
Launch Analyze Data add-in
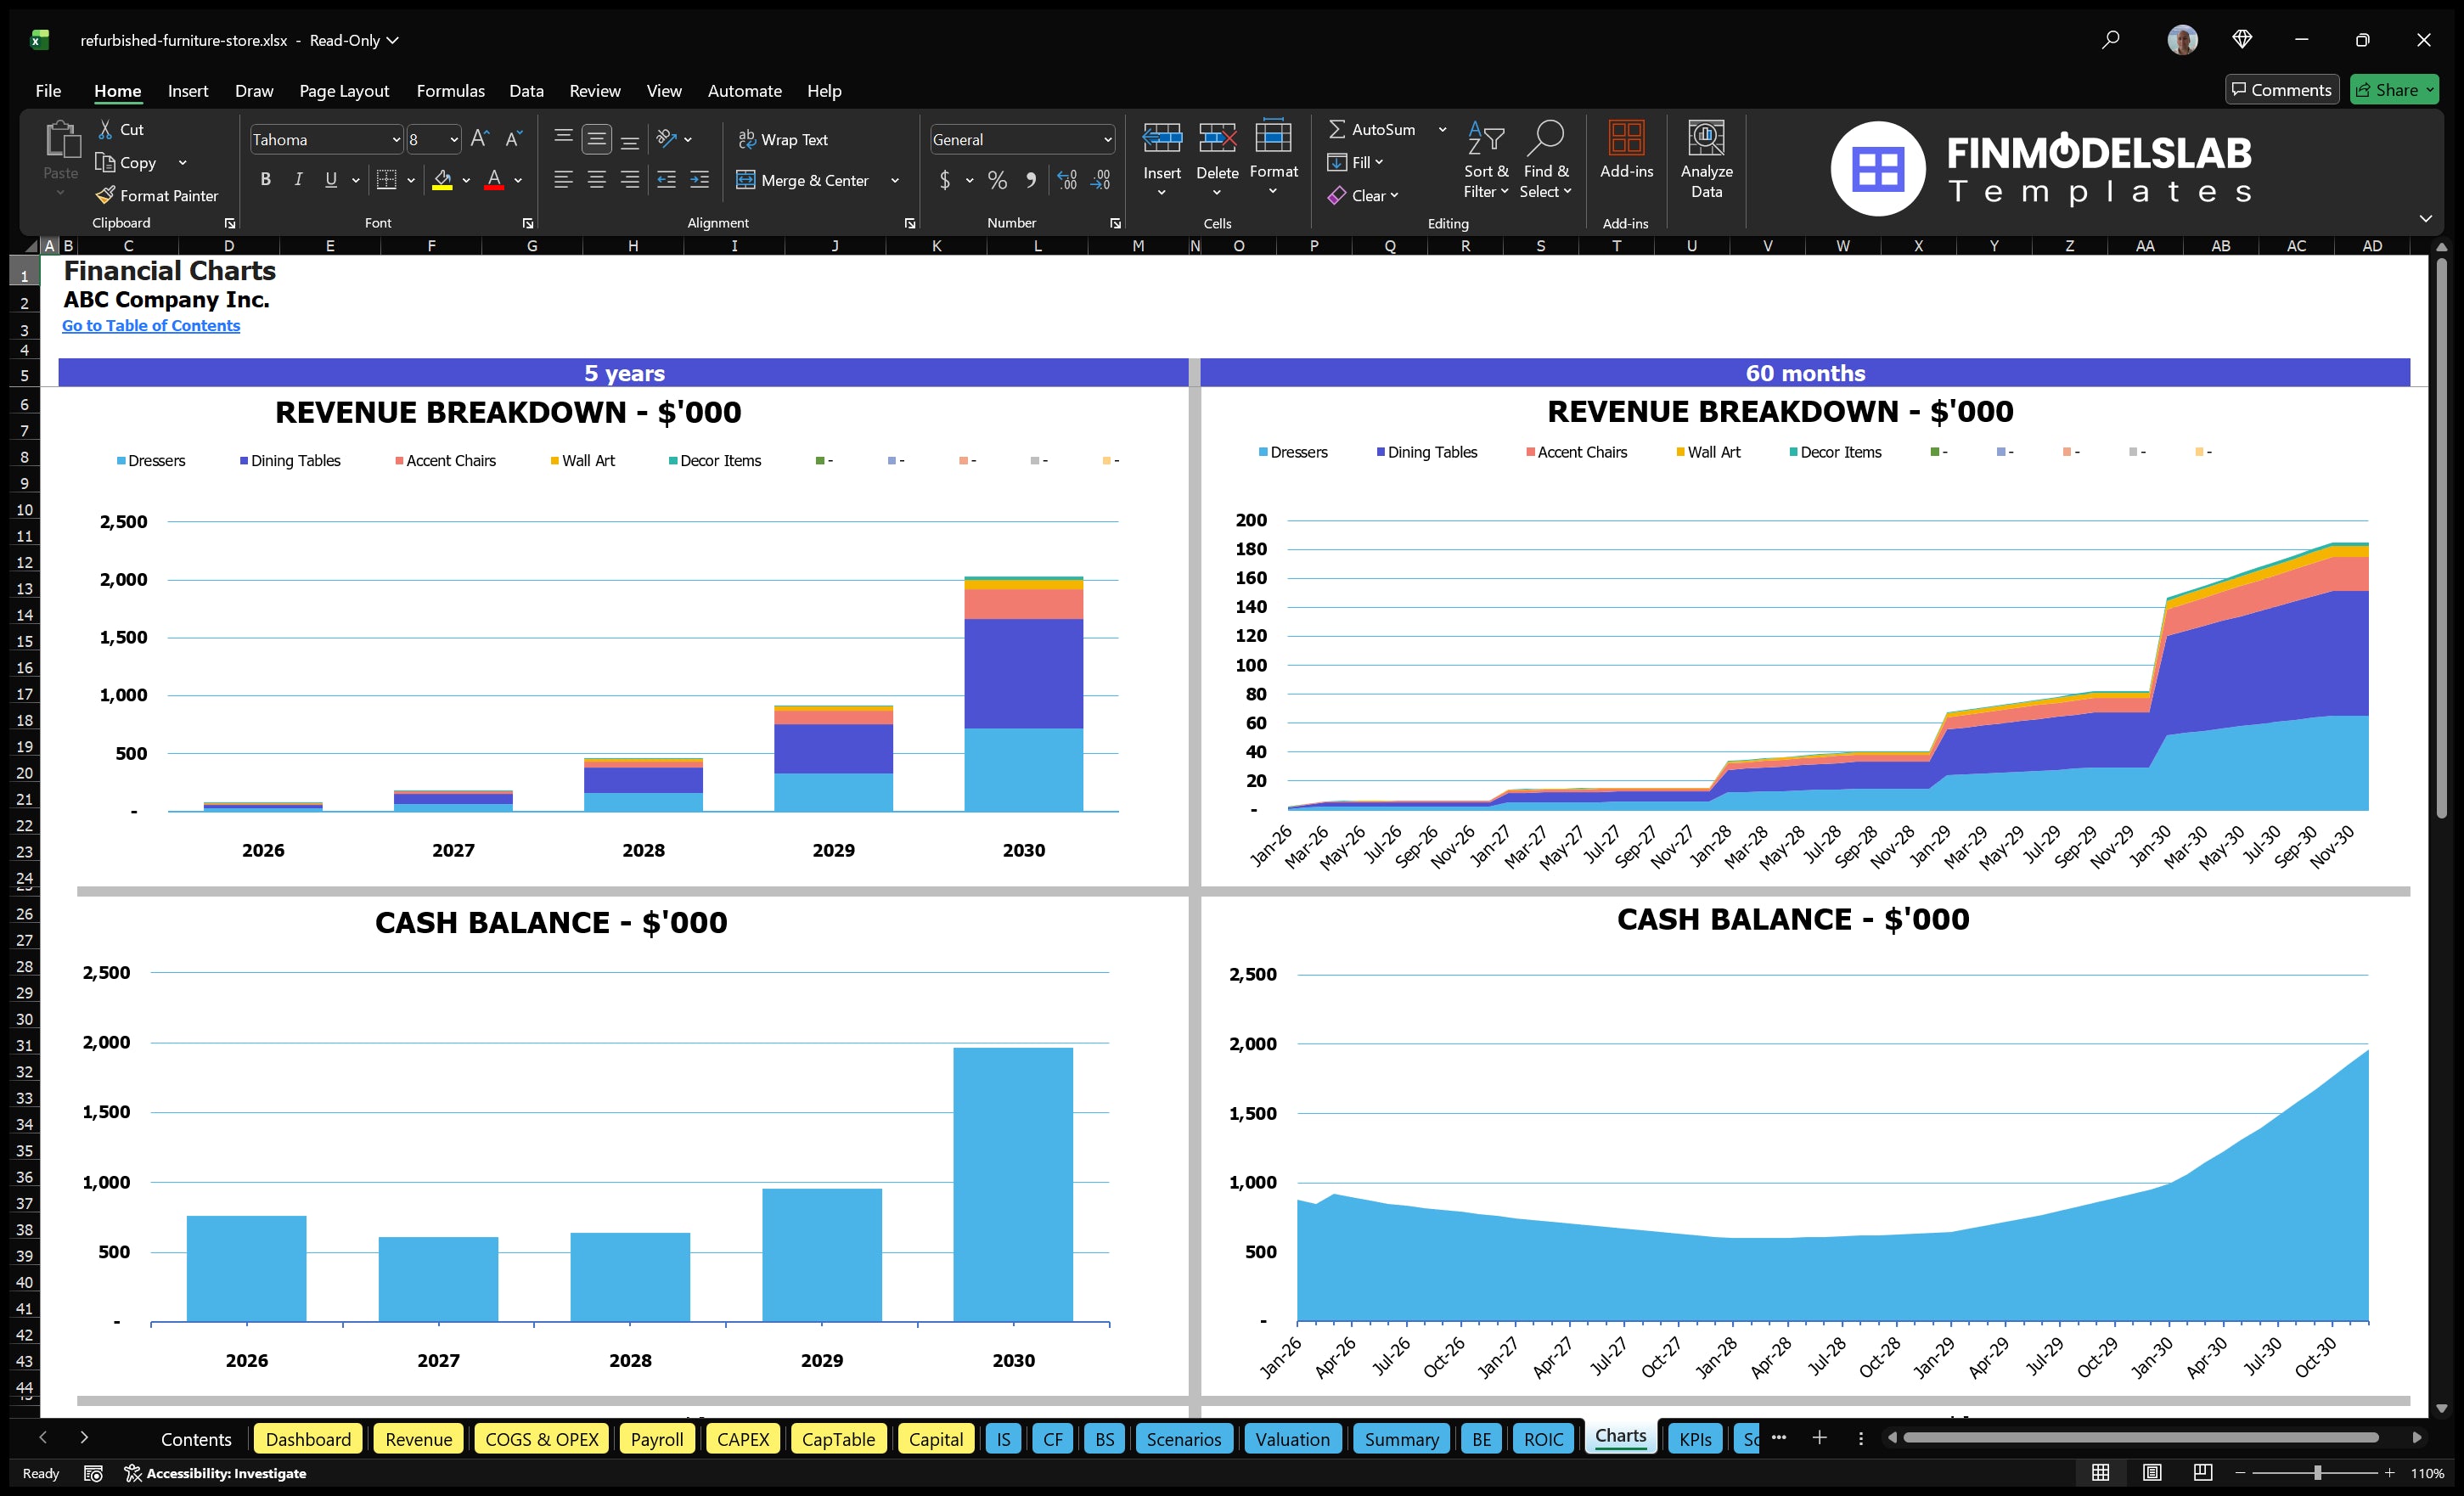click(1707, 160)
